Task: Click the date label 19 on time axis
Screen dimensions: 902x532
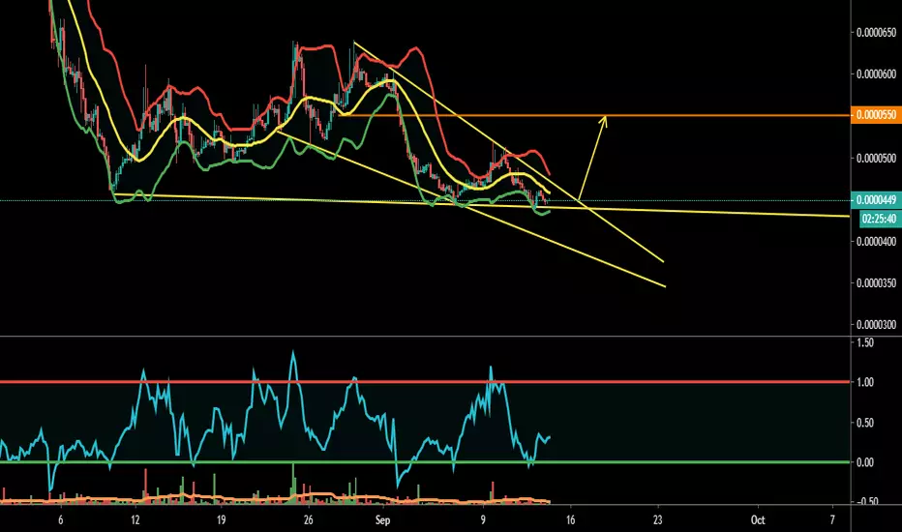Action: click(x=221, y=520)
